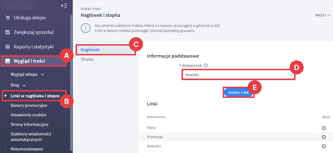Screen dimensions: 333x153
Task: Click the shopping cart icon for Obsługa sklepu
Action: pos(8,18)
